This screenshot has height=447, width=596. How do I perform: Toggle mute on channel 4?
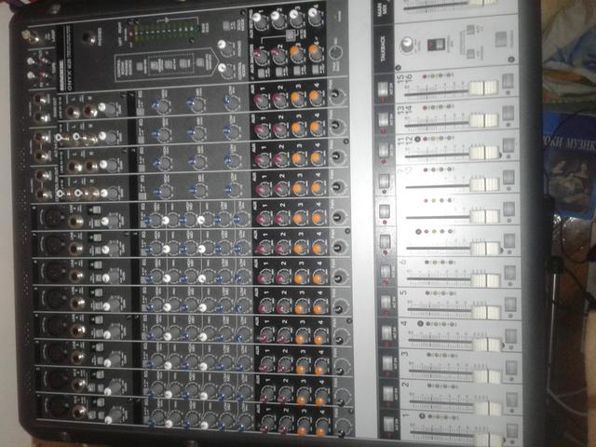(385, 332)
